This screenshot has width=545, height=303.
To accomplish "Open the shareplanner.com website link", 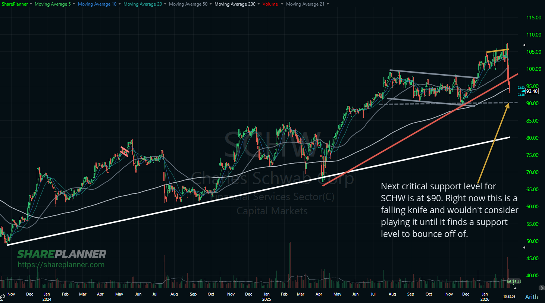I will [x=60, y=265].
